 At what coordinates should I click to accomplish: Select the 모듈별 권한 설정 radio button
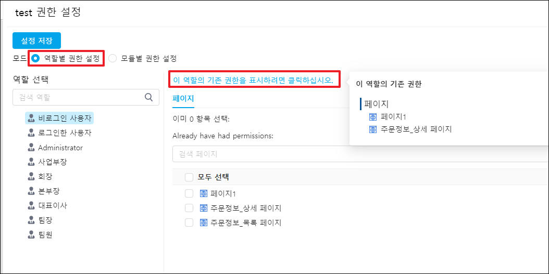[113, 58]
